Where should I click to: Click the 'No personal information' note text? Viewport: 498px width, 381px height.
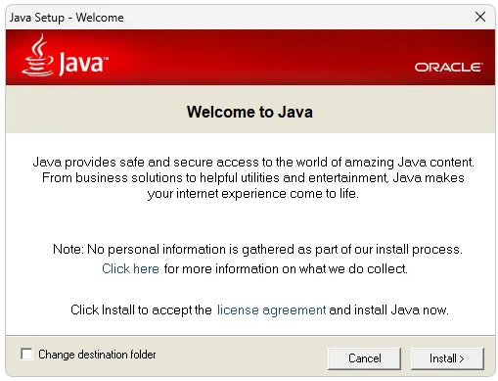[257, 250]
